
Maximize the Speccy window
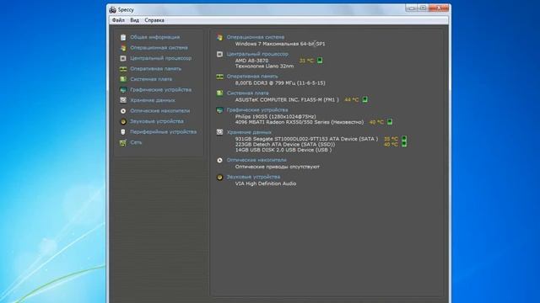[x=423, y=8]
